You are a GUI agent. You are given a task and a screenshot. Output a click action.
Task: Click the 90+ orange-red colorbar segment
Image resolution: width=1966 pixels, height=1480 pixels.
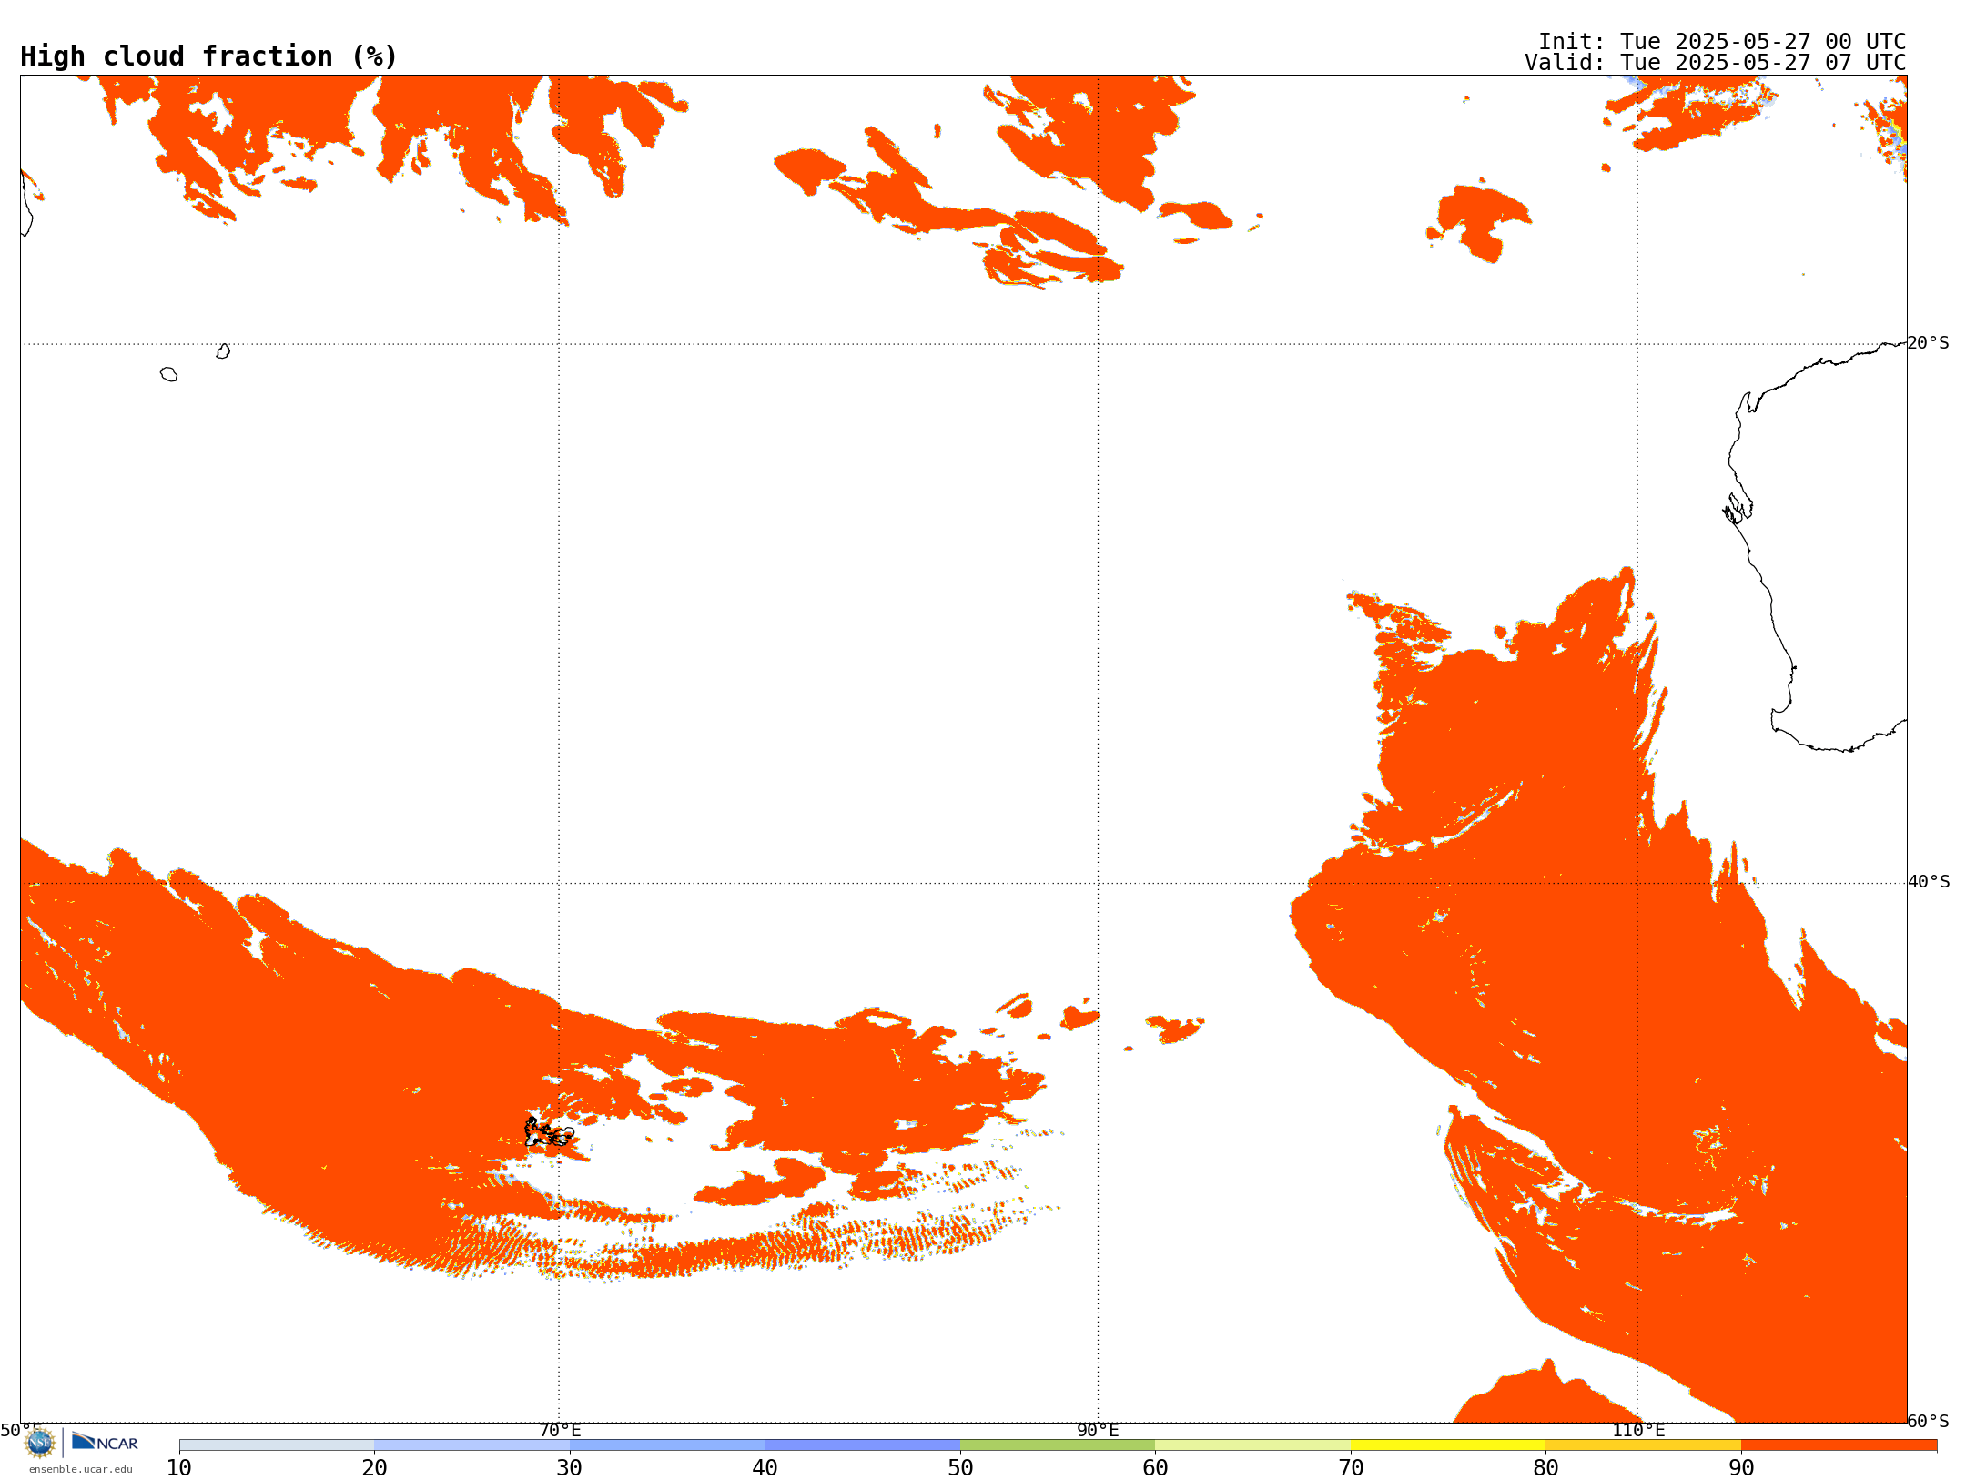tap(1839, 1445)
